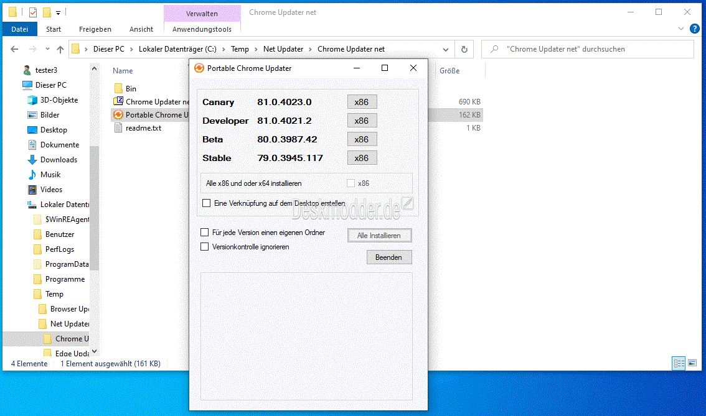Screen dimensions: 706x416
Task: Open Explorer help via the question mark
Action: [x=695, y=29]
